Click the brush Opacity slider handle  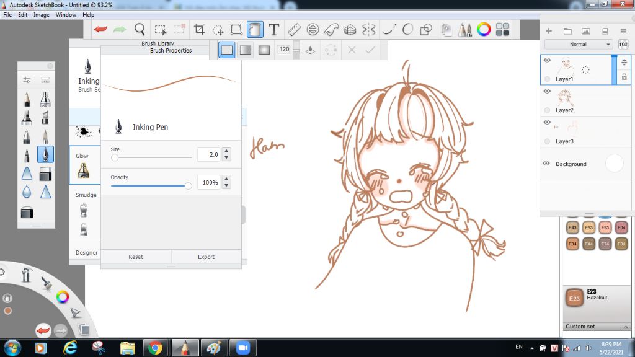click(188, 186)
